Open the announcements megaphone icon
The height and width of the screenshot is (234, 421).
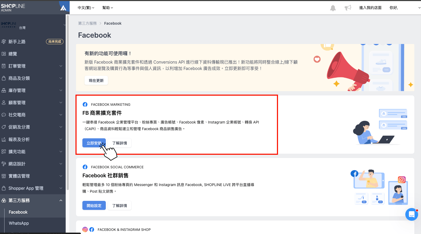tap(348, 8)
